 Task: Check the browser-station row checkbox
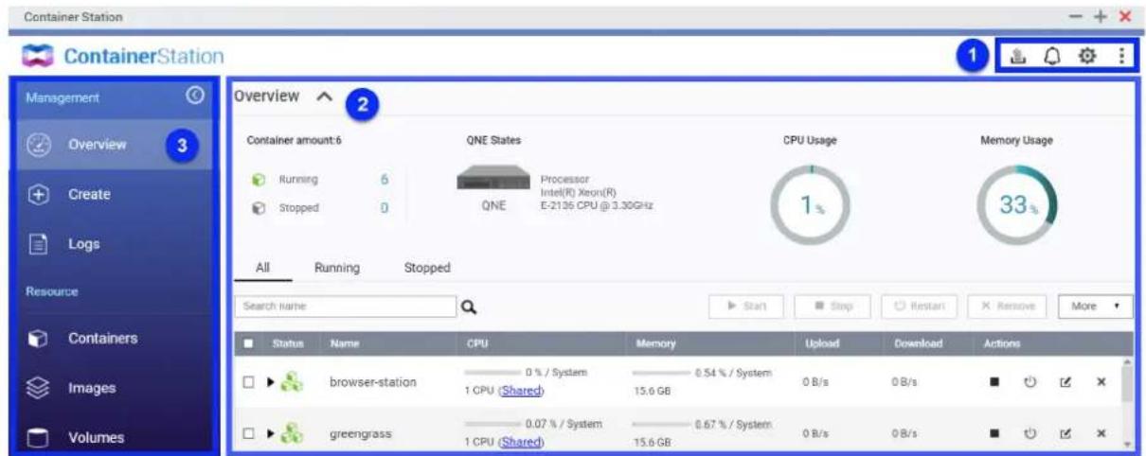tap(248, 382)
